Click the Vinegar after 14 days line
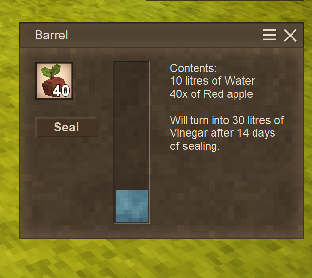This screenshot has width=312, height=278. coord(222,133)
